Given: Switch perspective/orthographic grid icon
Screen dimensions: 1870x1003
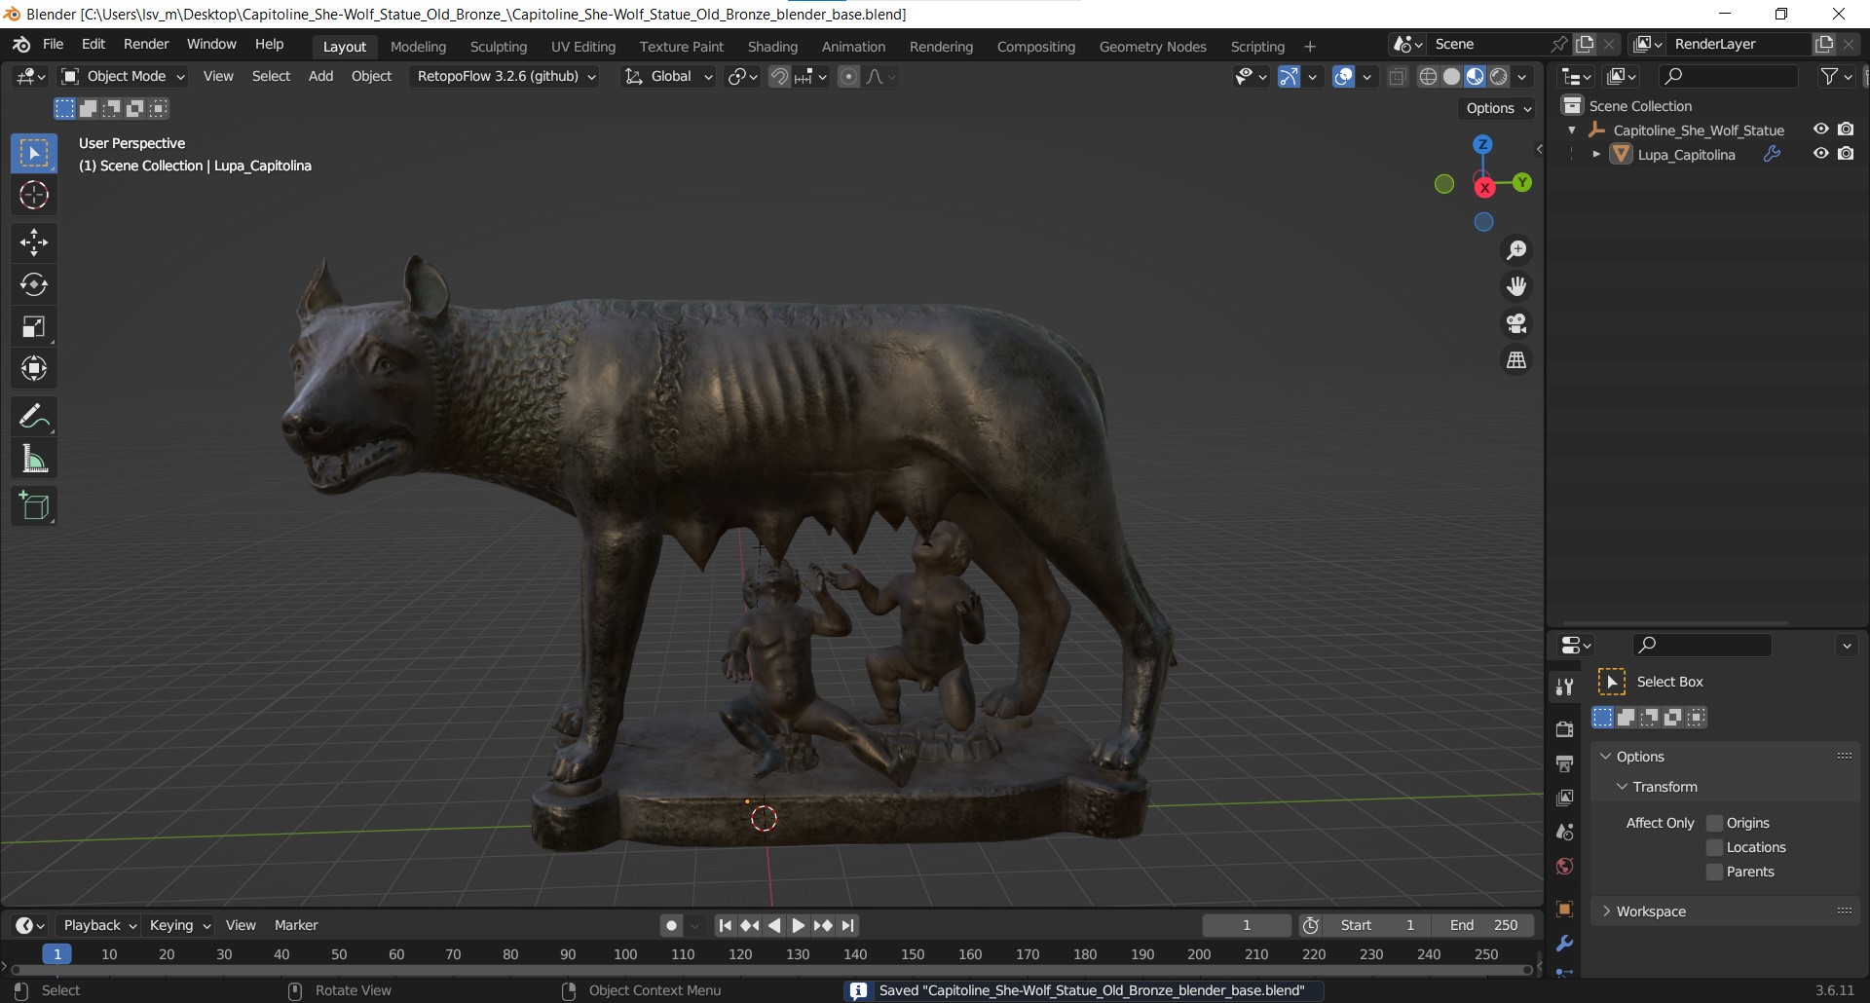Looking at the screenshot, I should (1516, 360).
